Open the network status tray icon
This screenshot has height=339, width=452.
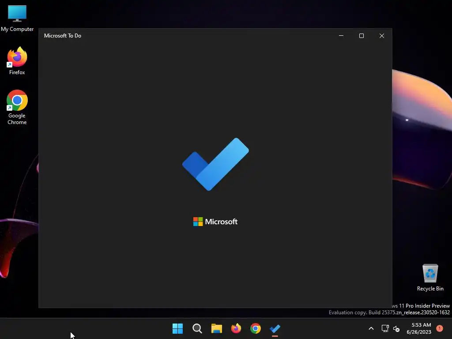coord(385,328)
